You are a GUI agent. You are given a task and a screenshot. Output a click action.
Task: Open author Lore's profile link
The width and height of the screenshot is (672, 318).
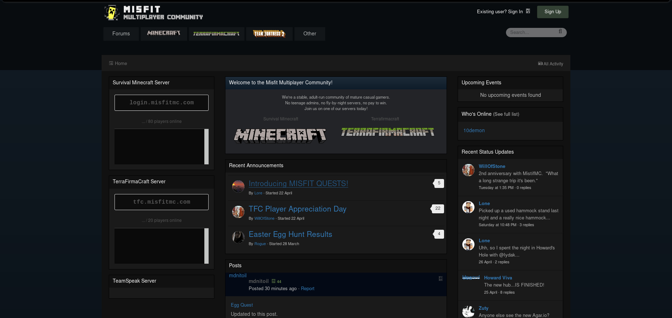tap(258, 193)
